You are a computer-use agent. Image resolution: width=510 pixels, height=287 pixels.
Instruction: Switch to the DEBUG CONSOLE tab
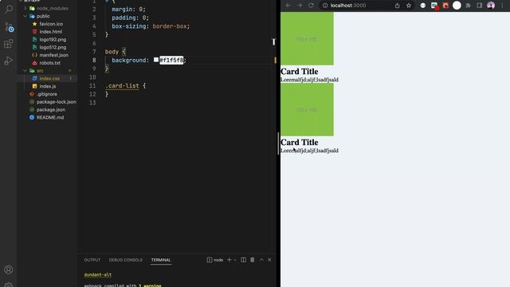click(x=126, y=260)
